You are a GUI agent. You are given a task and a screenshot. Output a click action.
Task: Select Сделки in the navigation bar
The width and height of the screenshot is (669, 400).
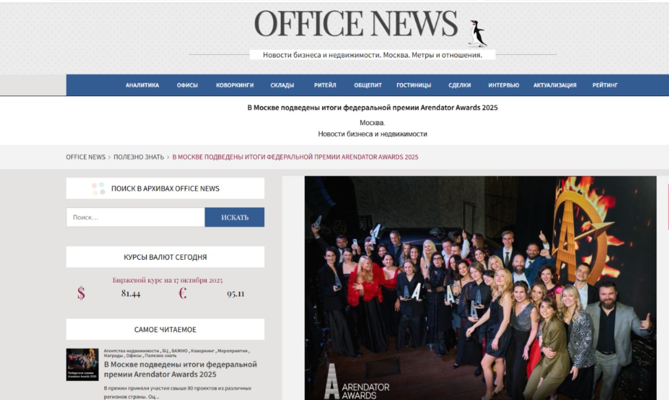click(460, 85)
